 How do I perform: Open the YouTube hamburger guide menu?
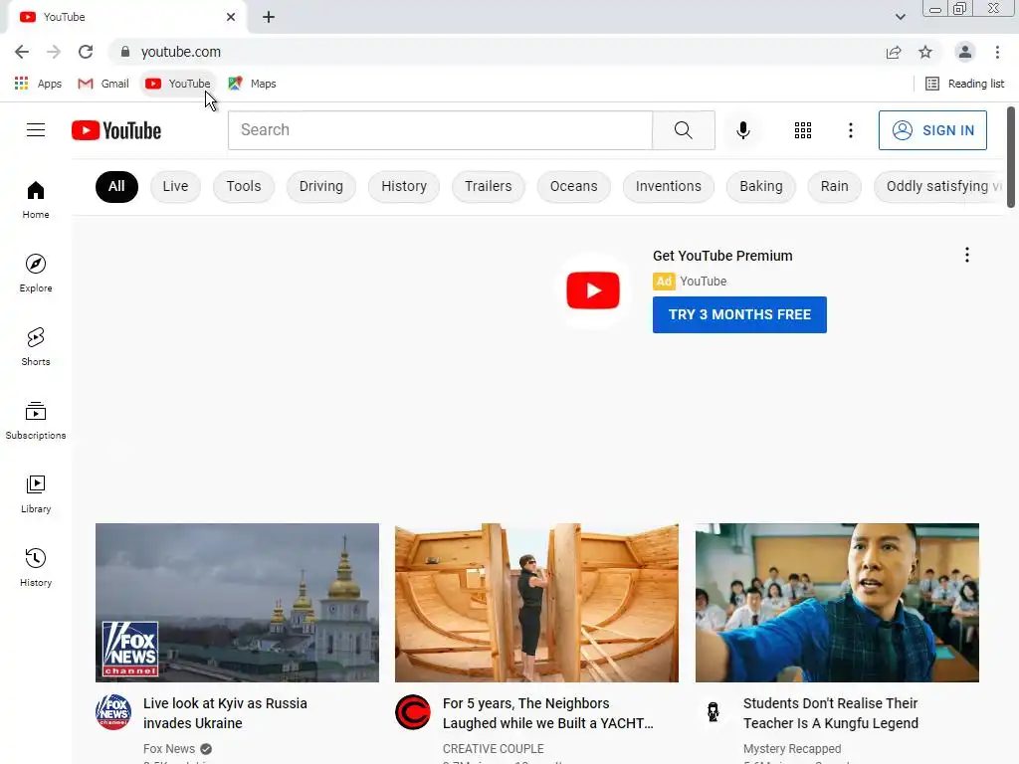(36, 130)
